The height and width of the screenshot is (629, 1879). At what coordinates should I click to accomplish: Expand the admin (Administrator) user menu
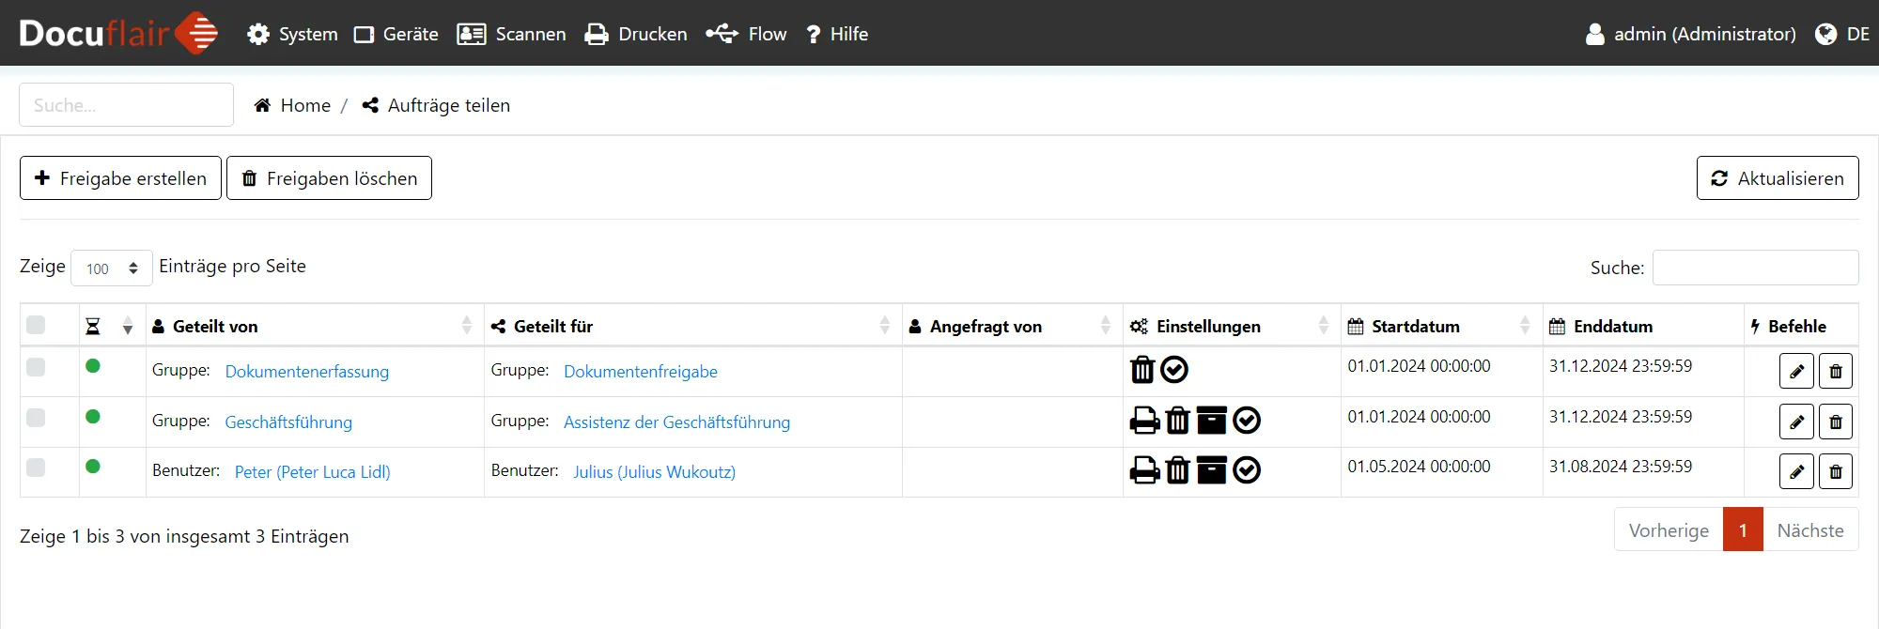[x=1690, y=34]
